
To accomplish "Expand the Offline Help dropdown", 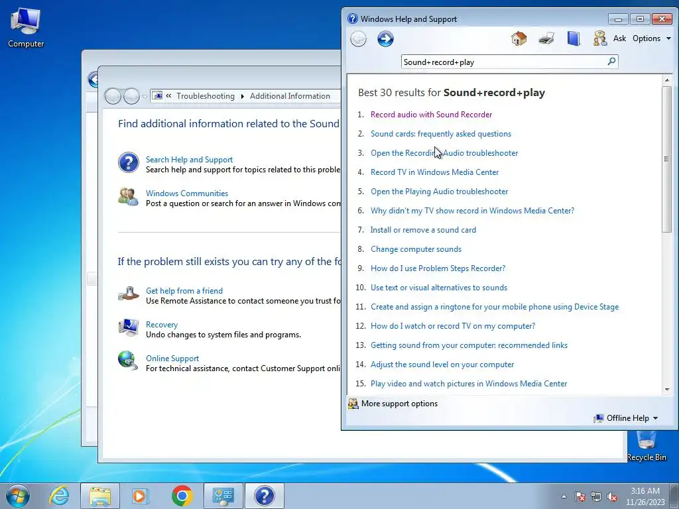I will click(655, 418).
